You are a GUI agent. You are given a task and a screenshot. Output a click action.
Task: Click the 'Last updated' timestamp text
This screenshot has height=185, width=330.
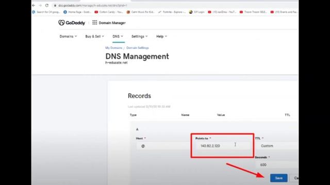(149, 106)
